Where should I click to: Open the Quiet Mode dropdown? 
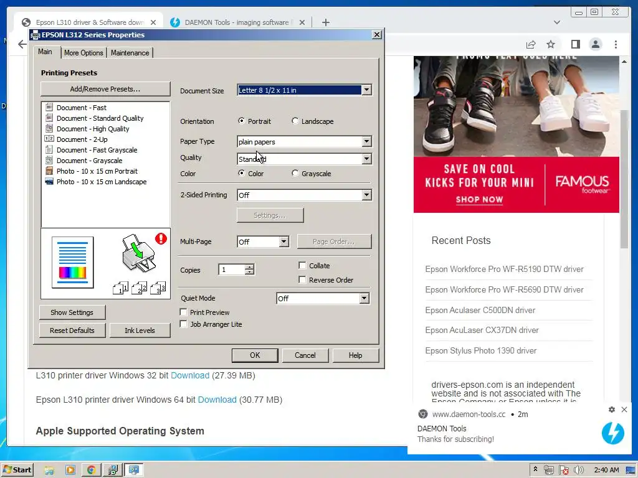pos(364,298)
